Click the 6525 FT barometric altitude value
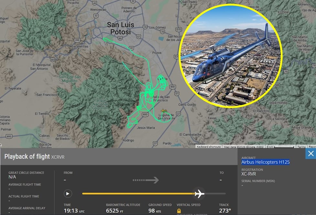This screenshot has width=316, height=215. point(114,210)
